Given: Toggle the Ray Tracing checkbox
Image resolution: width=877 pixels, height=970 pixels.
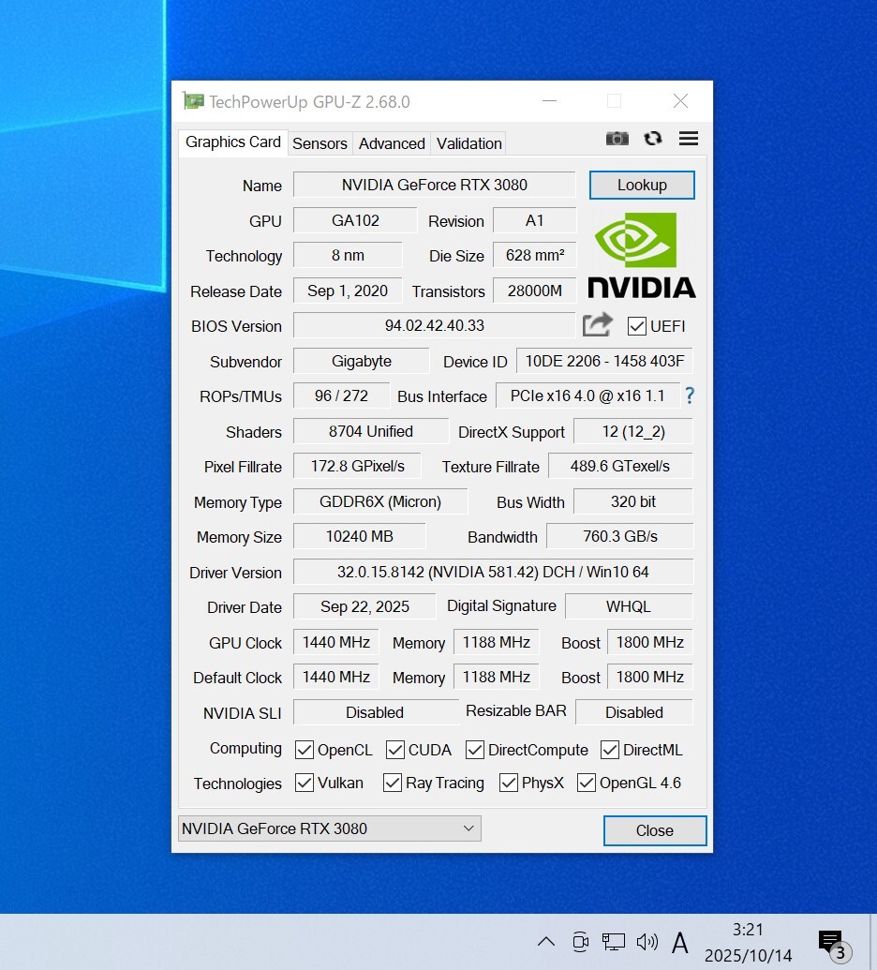Looking at the screenshot, I should [x=393, y=783].
